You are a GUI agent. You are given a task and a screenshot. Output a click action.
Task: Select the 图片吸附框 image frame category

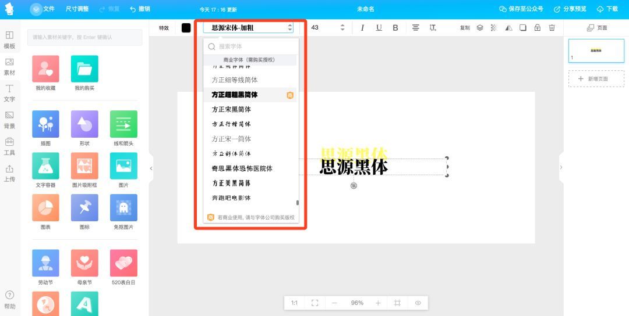click(84, 170)
